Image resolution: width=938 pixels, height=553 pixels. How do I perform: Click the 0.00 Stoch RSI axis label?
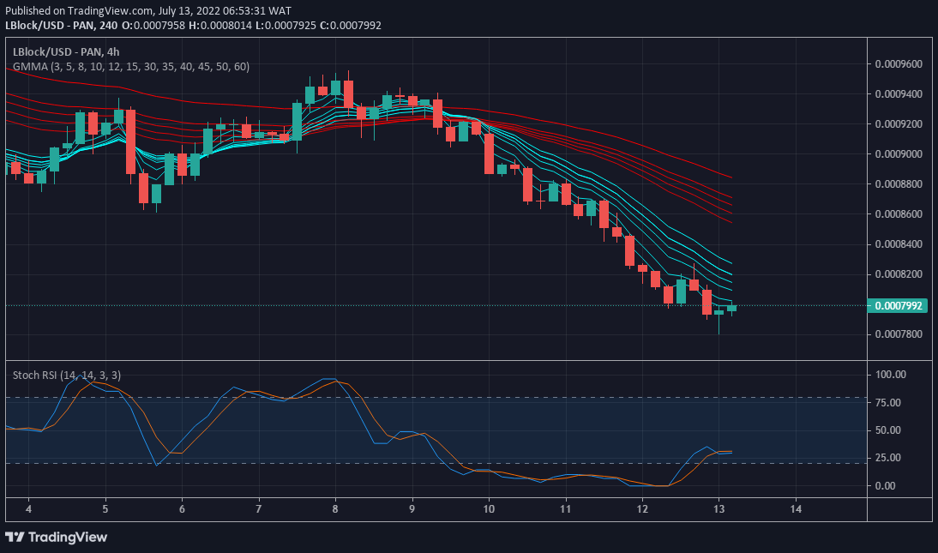pyautogui.click(x=886, y=486)
